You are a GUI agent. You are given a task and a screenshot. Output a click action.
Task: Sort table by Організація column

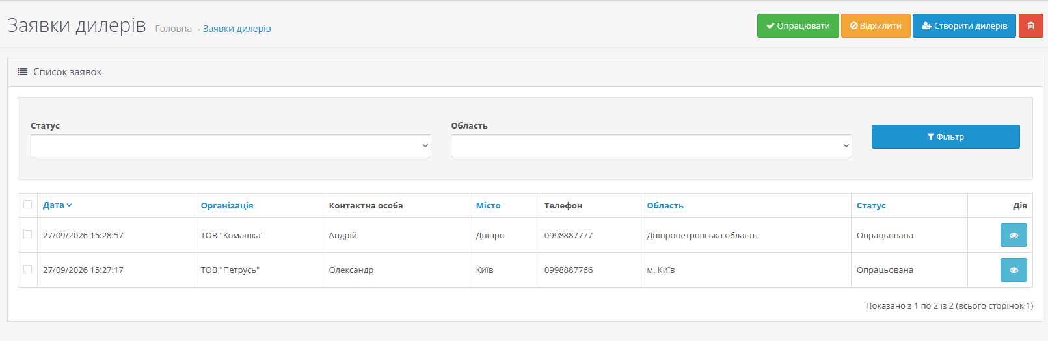[227, 205]
